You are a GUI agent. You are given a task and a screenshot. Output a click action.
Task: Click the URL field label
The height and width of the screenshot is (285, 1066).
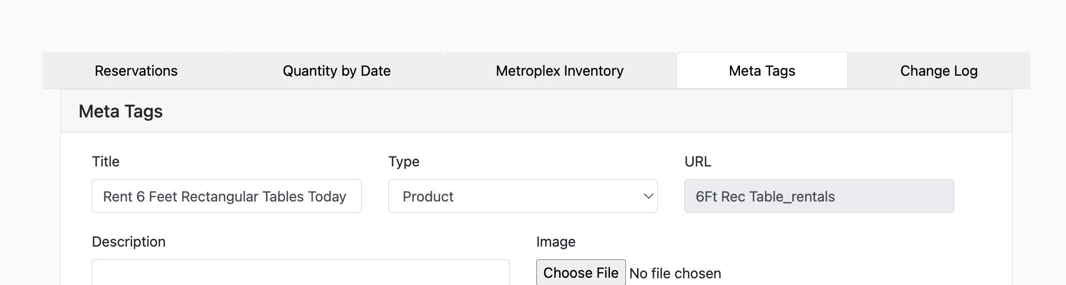[698, 161]
